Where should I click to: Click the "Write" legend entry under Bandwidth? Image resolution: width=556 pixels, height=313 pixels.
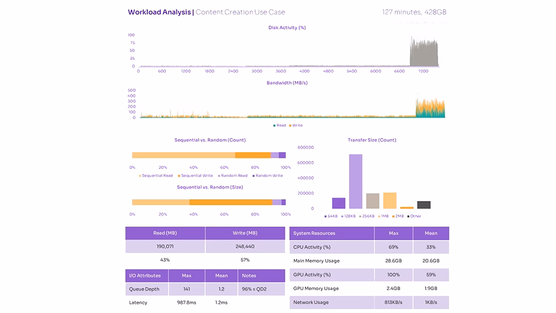[x=296, y=126]
